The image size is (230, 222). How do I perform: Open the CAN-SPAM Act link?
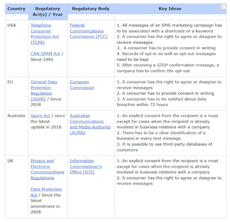pos(45,54)
